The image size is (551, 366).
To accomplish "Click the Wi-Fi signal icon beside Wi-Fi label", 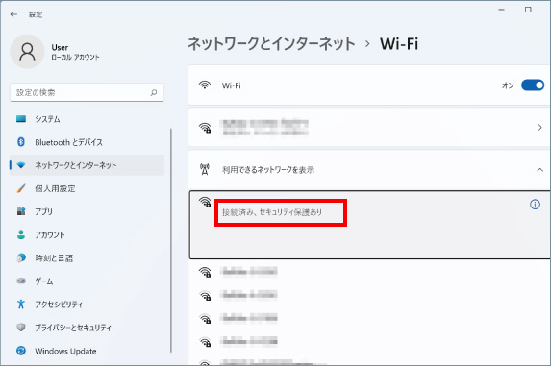I will tap(205, 85).
